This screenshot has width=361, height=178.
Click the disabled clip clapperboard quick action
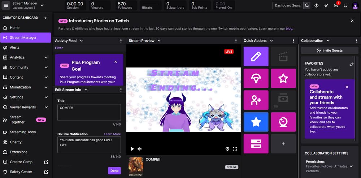[x=283, y=56]
